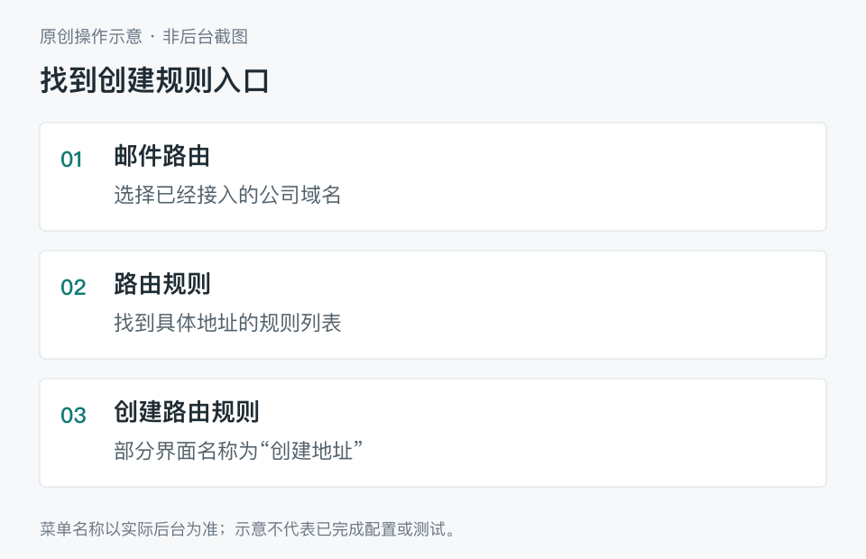Click the 原创操作示意 caption text
The width and height of the screenshot is (866, 559).
(90, 36)
